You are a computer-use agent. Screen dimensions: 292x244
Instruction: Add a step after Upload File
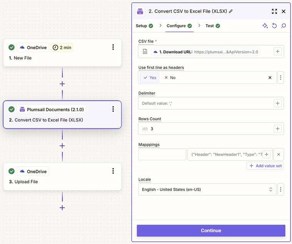coord(62,207)
